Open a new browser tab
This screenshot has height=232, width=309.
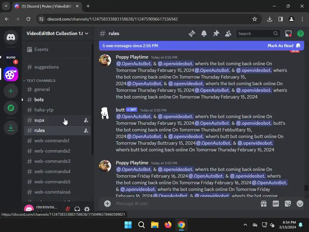tap(88, 6)
